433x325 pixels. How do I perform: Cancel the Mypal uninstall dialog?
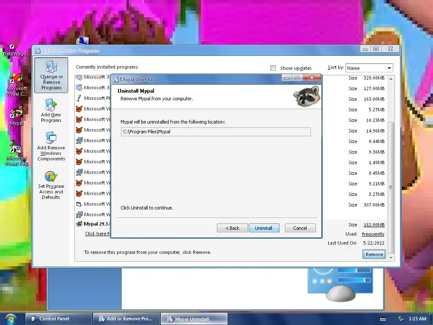(300, 228)
